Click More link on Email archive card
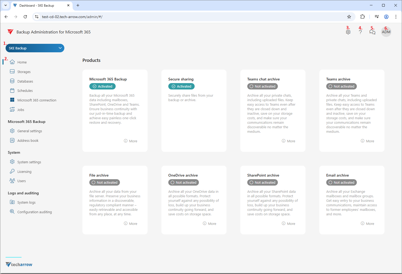 coord(367,224)
